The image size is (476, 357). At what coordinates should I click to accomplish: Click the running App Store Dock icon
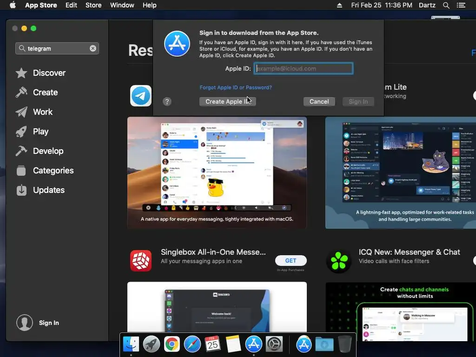click(253, 344)
